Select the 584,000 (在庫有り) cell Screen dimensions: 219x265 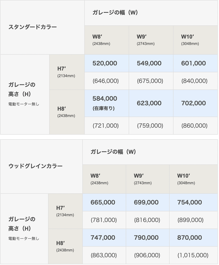pyautogui.click(x=107, y=103)
